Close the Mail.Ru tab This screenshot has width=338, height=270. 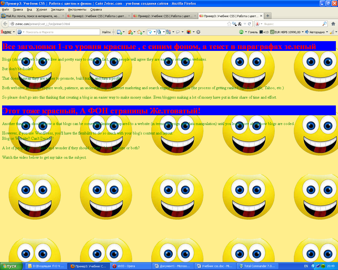pyautogui.click(x=63, y=16)
